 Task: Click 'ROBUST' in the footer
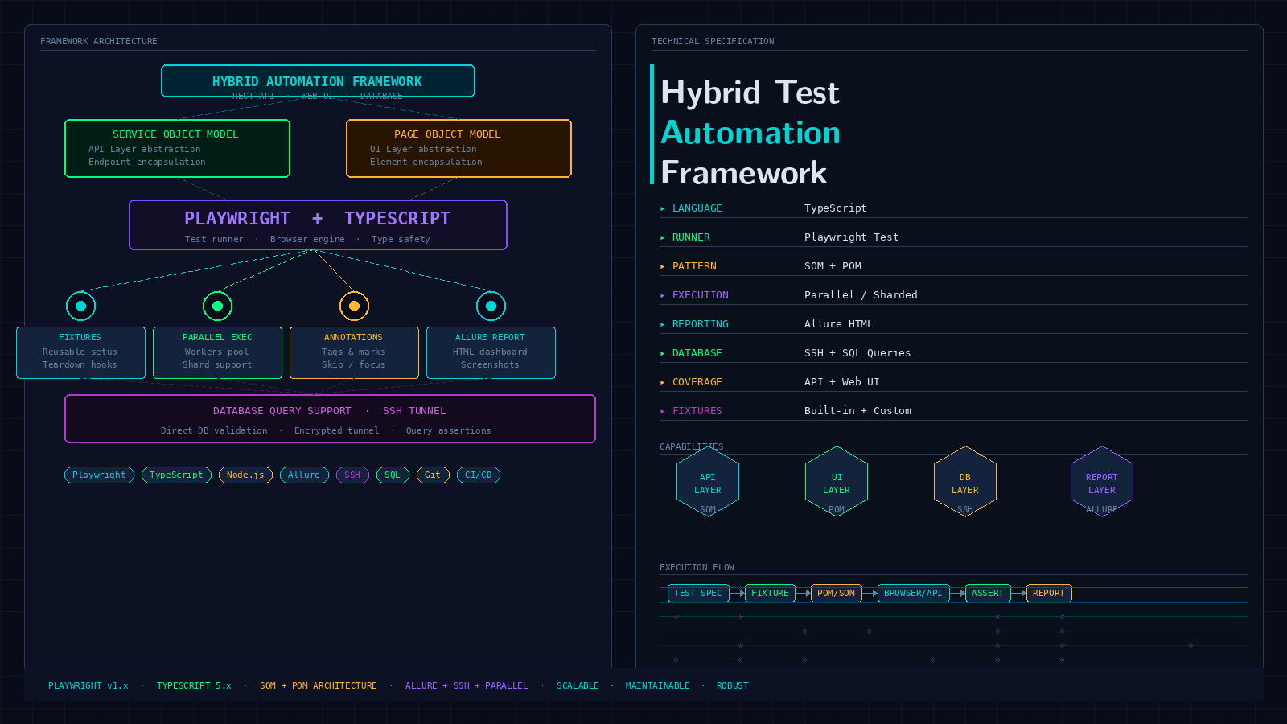tap(733, 686)
